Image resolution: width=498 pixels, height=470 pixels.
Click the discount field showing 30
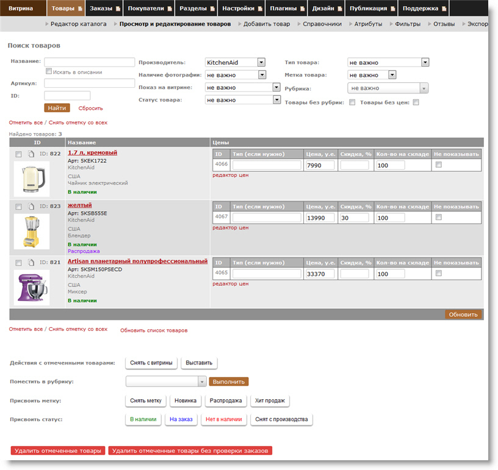tap(355, 217)
